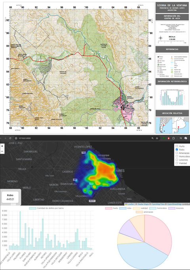
Task: View site information icon beside the URL
Action: click(x=16, y=138)
